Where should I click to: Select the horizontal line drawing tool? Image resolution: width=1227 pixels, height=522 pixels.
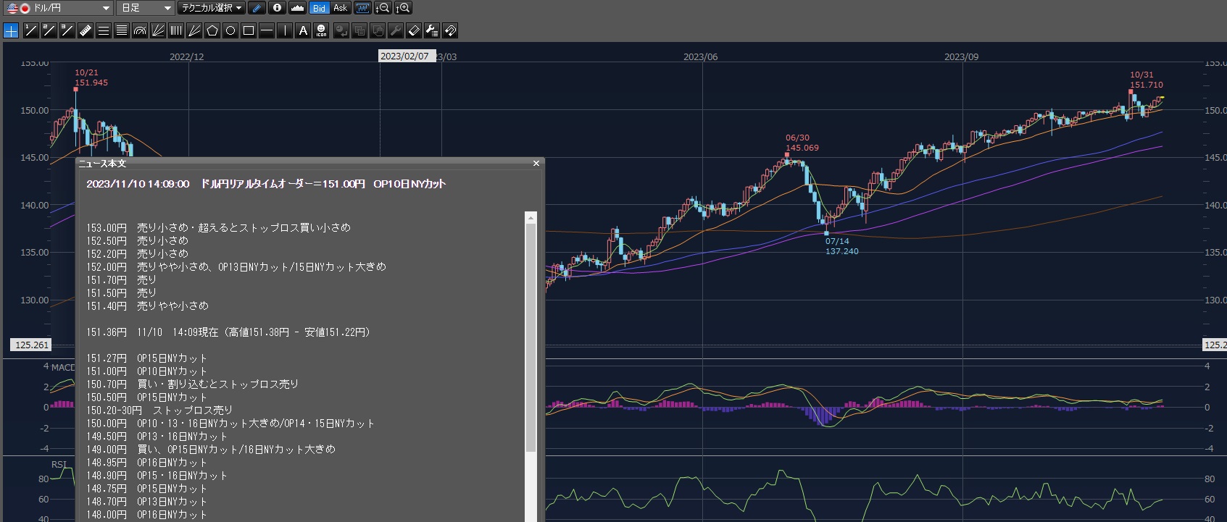267,30
